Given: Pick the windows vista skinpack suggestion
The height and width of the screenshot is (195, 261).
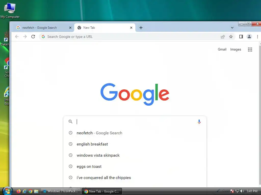Looking at the screenshot, I should [x=135, y=155].
